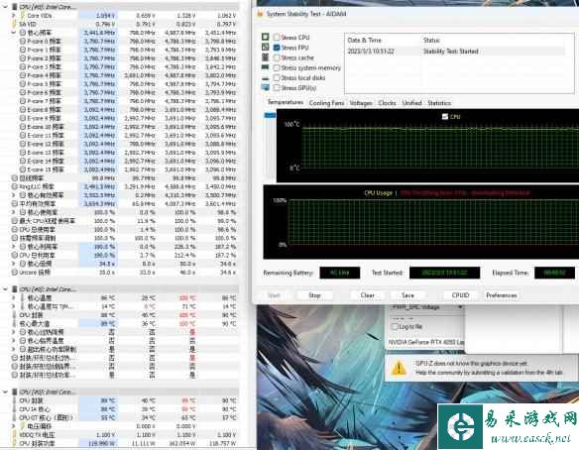Viewport: 579px width, 450px height.
Task: Click the clock icon beside E-core 10 频率
Action: (x=23, y=127)
